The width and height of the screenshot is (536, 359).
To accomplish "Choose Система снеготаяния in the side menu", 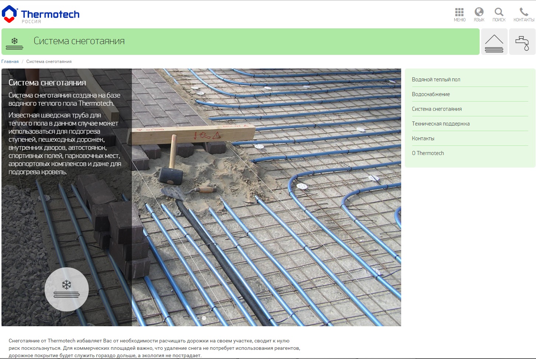I will coord(437,109).
